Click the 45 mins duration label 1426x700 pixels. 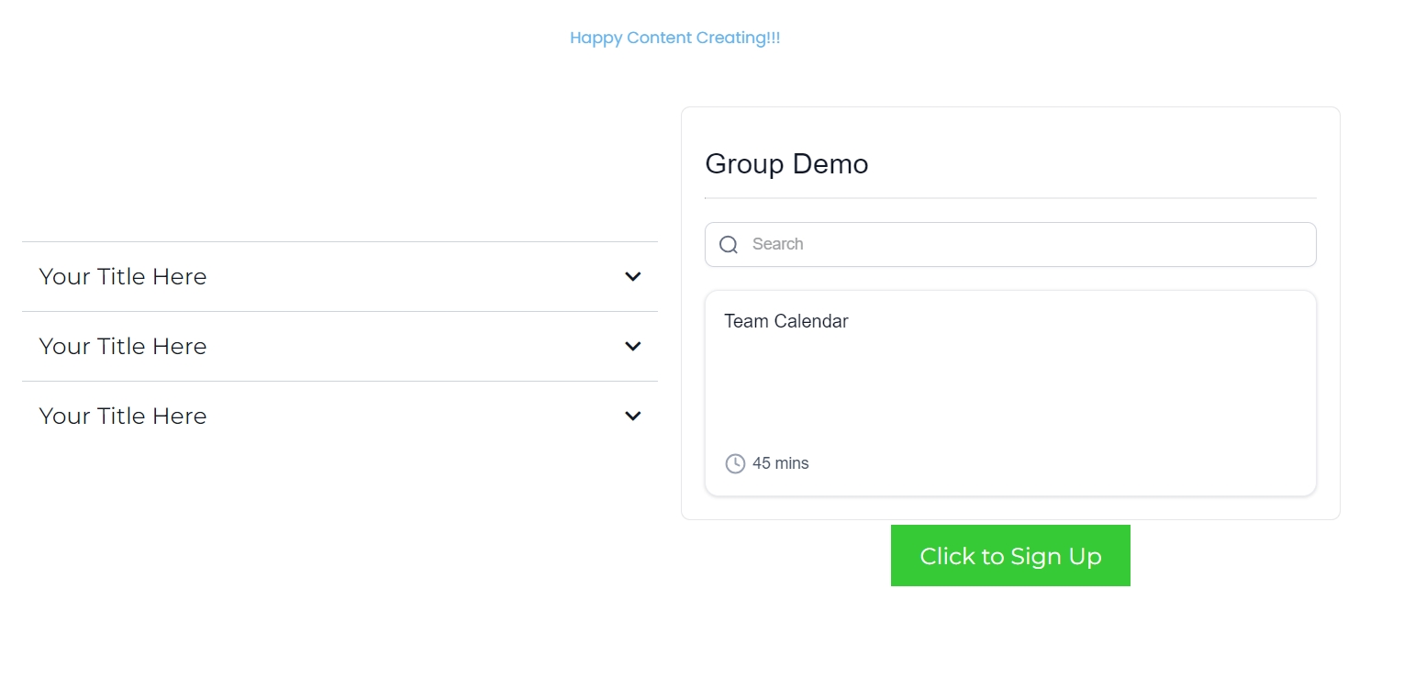[x=780, y=463]
